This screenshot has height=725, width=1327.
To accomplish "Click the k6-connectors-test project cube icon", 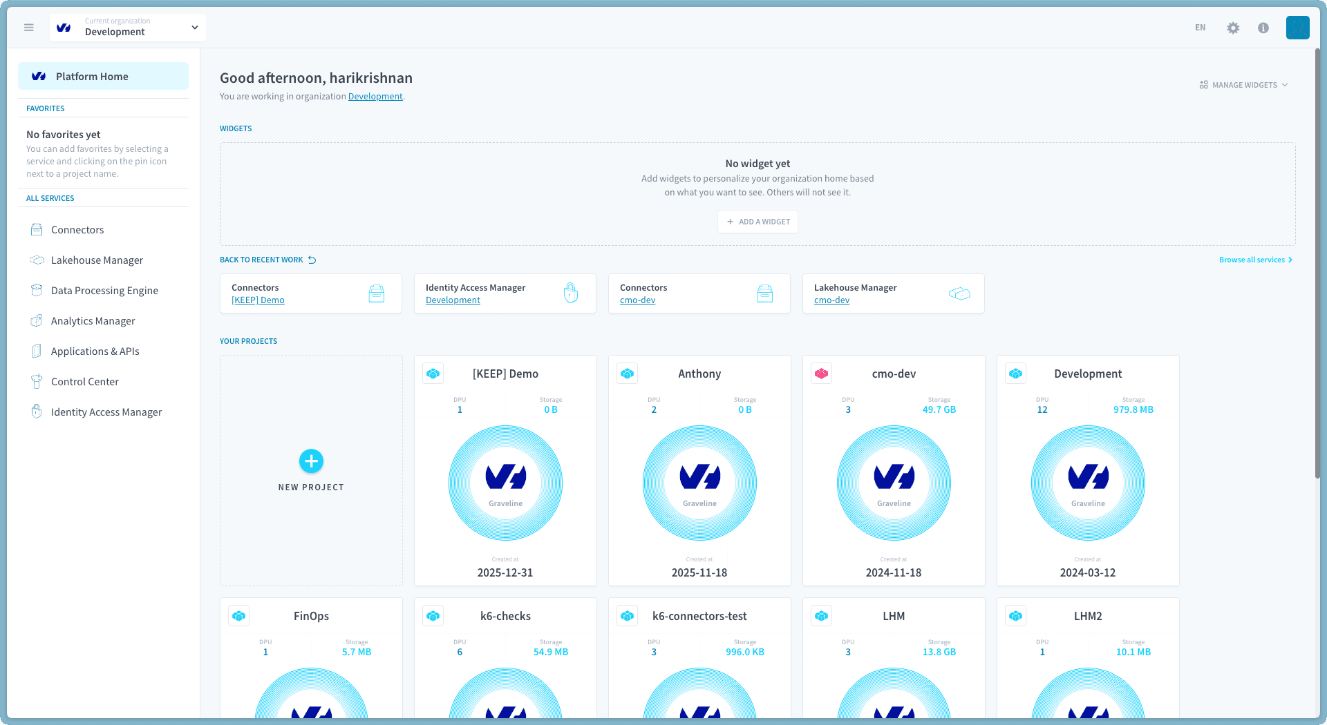I will click(628, 616).
